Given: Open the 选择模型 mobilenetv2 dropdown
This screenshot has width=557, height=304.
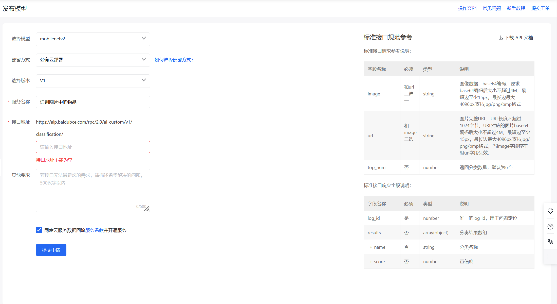Looking at the screenshot, I should point(93,39).
